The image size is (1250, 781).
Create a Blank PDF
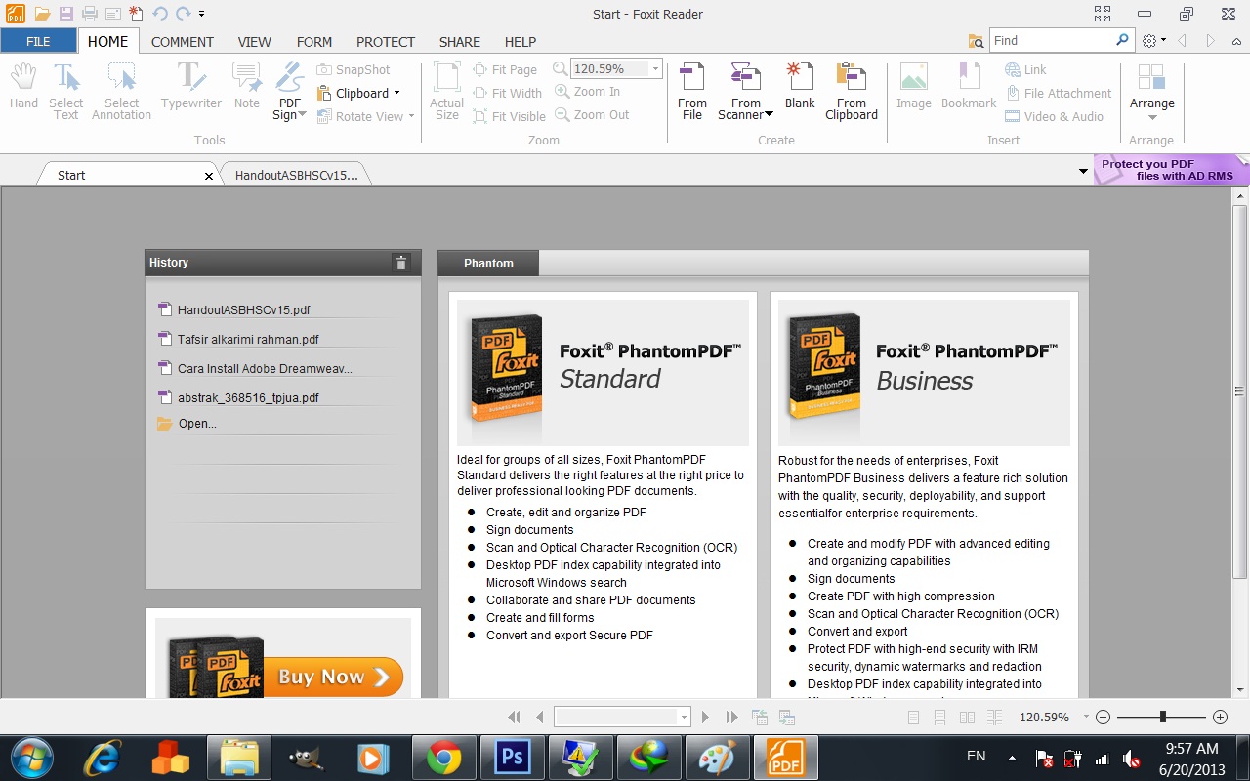point(800,87)
